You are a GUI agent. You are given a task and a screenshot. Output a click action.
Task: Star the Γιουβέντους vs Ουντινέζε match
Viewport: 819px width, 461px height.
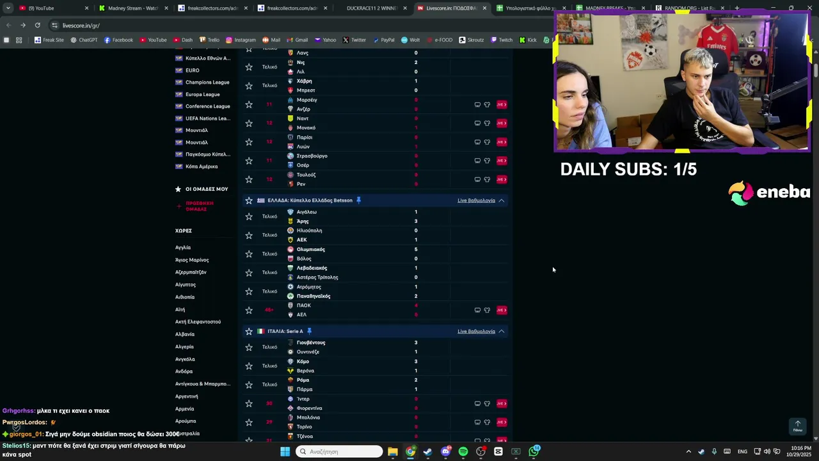249,347
